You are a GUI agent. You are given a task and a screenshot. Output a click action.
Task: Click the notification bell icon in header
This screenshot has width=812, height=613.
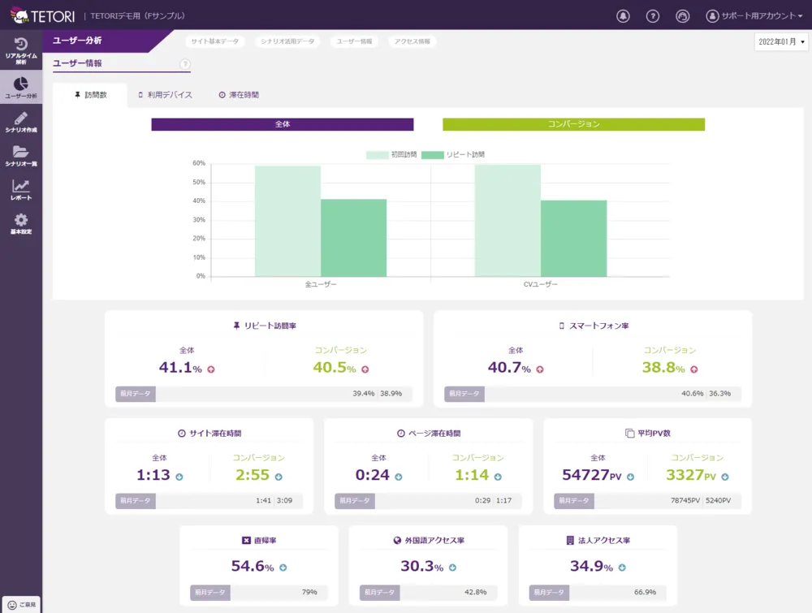pos(623,15)
